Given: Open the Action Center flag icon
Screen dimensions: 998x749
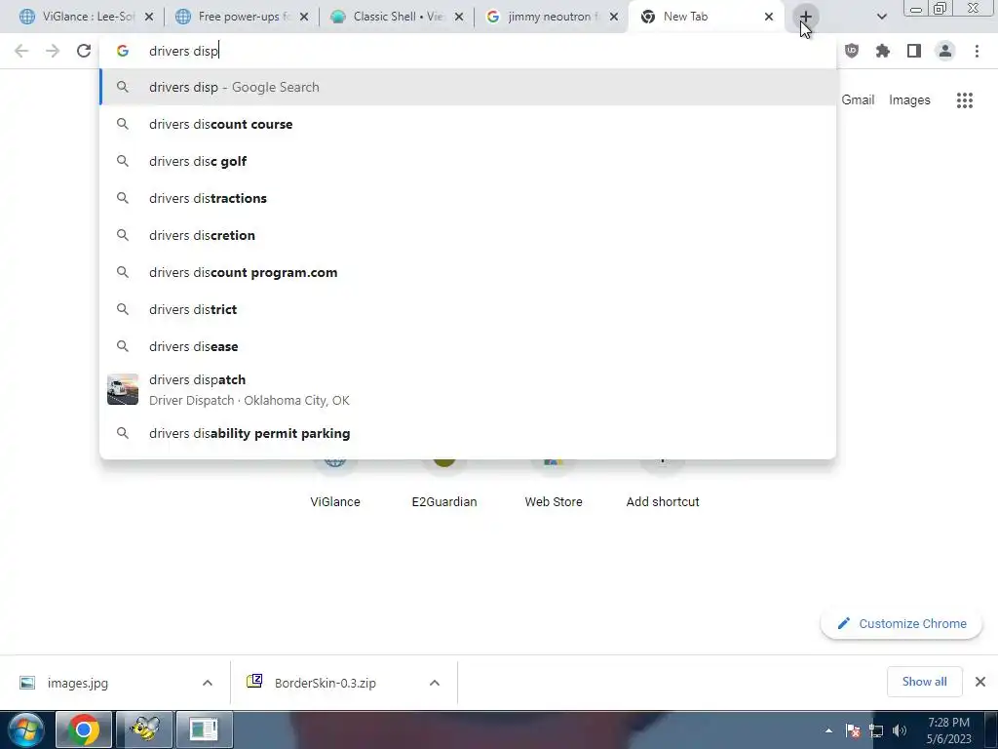Looking at the screenshot, I should [x=853, y=730].
